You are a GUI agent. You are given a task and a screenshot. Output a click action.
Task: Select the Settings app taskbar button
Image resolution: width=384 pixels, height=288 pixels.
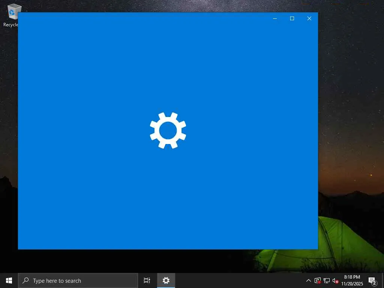tap(166, 280)
